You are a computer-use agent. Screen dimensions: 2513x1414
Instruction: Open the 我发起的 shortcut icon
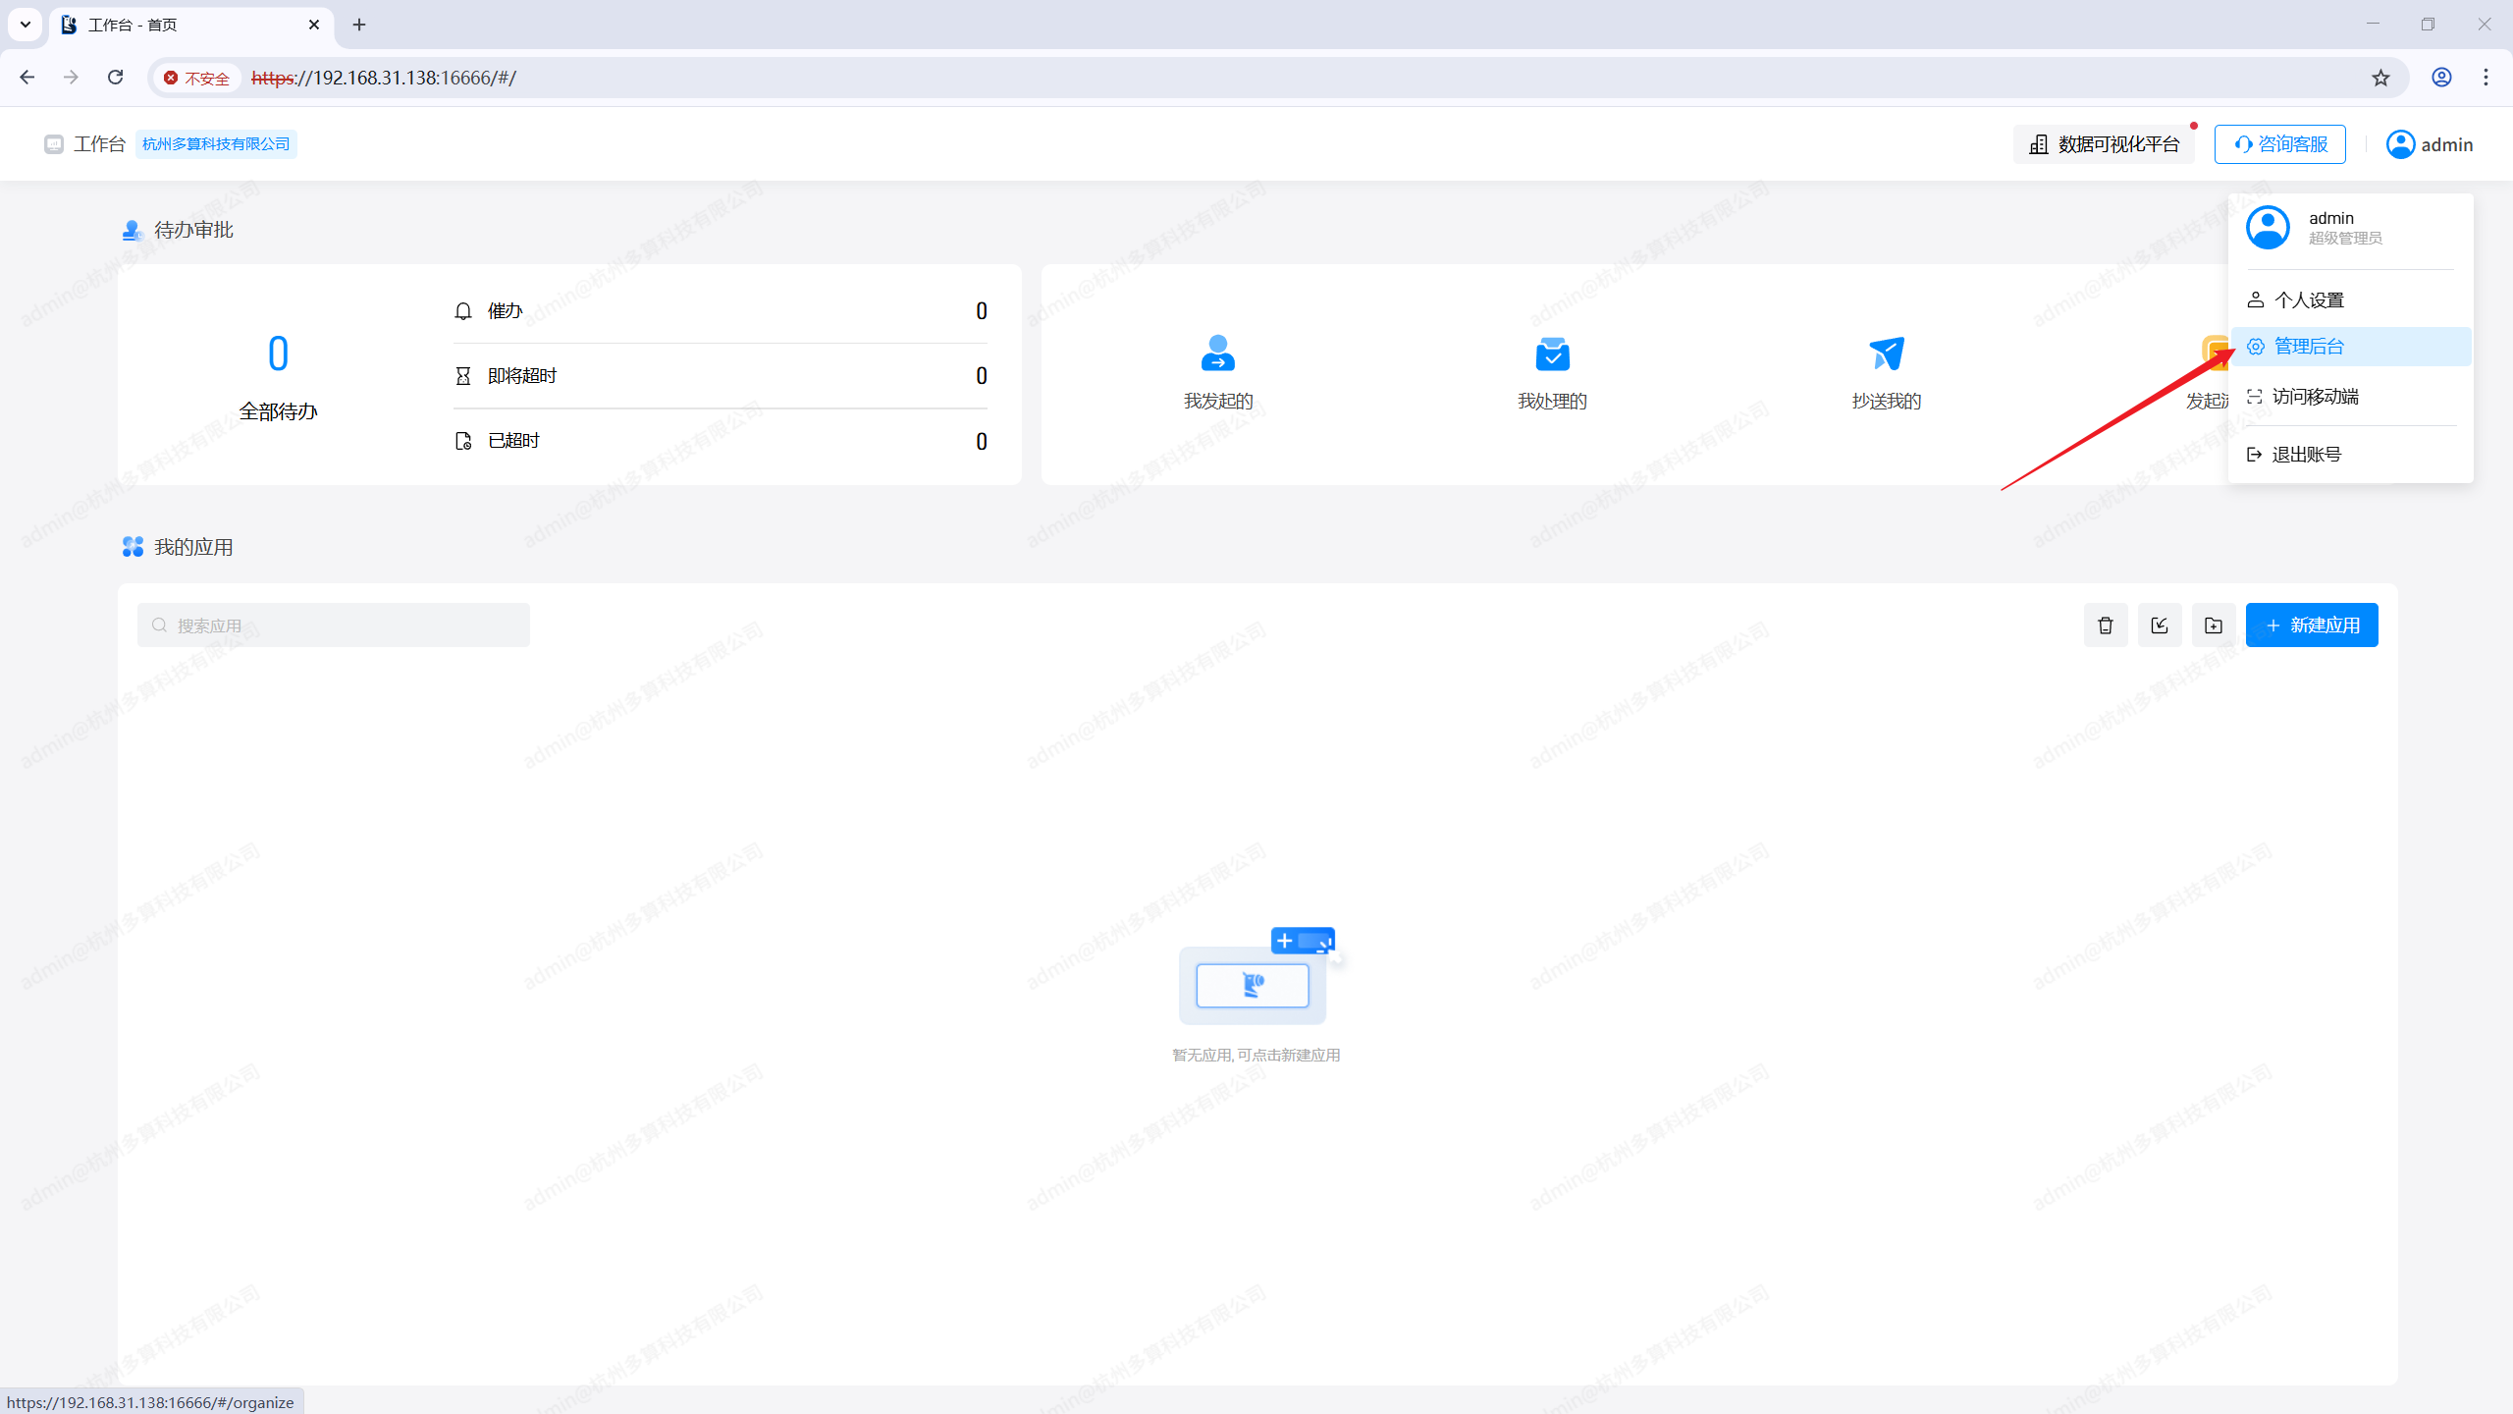click(x=1217, y=353)
